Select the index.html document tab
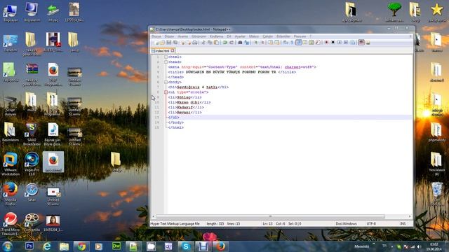This screenshot has width=449, height=252. (x=162, y=51)
